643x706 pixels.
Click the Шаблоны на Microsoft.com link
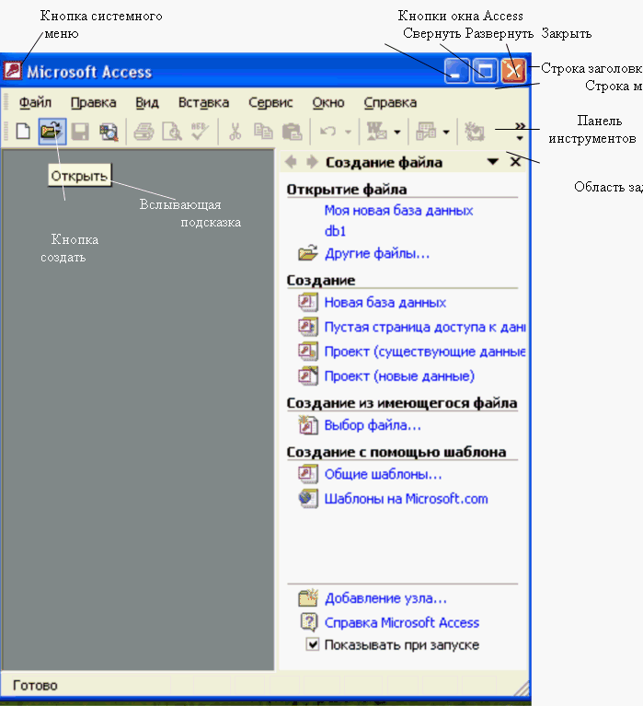coord(406,499)
